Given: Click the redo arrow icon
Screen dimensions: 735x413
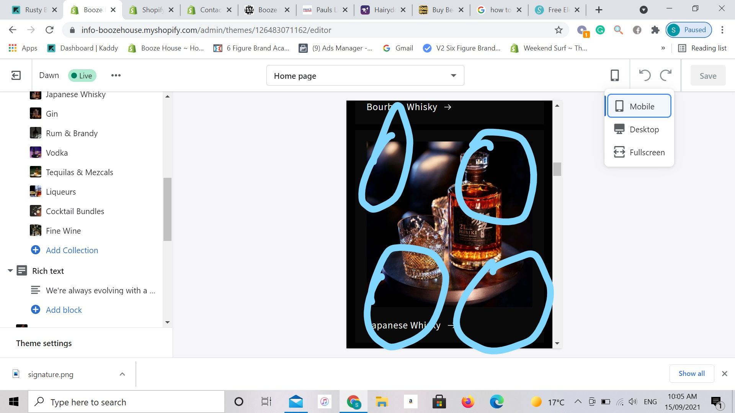Looking at the screenshot, I should coord(666,75).
